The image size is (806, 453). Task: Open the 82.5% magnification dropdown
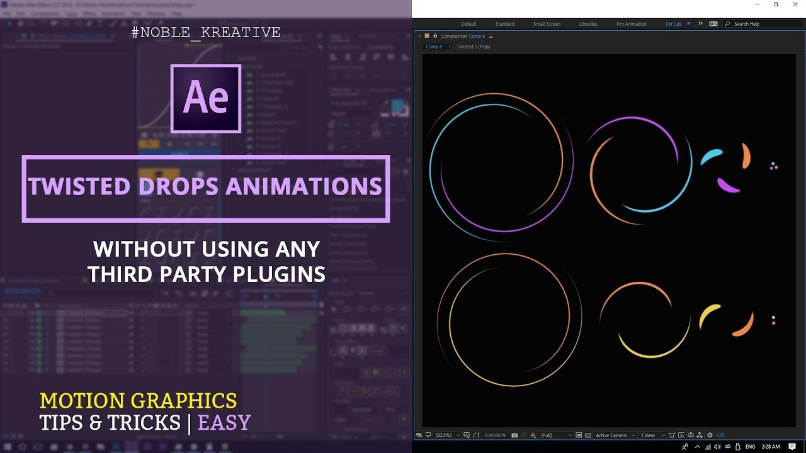click(x=448, y=435)
